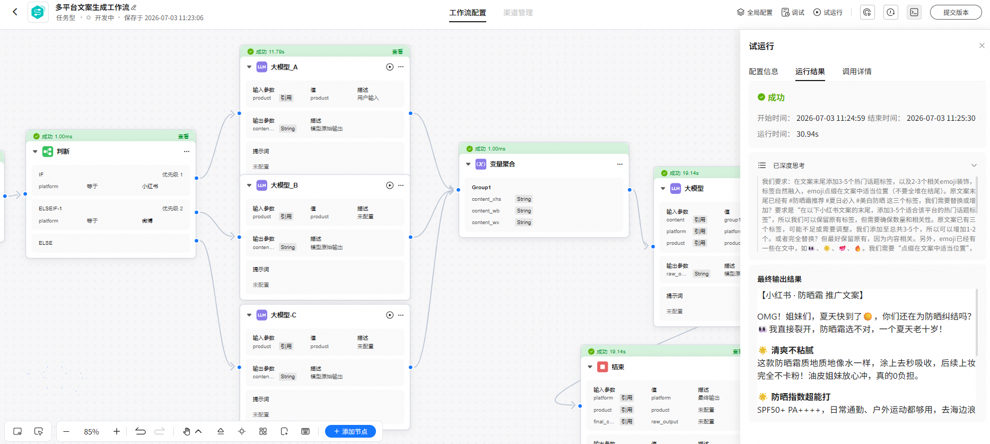Run the 大模型_A node individually
Screen dimensions: 990x444
coord(390,67)
